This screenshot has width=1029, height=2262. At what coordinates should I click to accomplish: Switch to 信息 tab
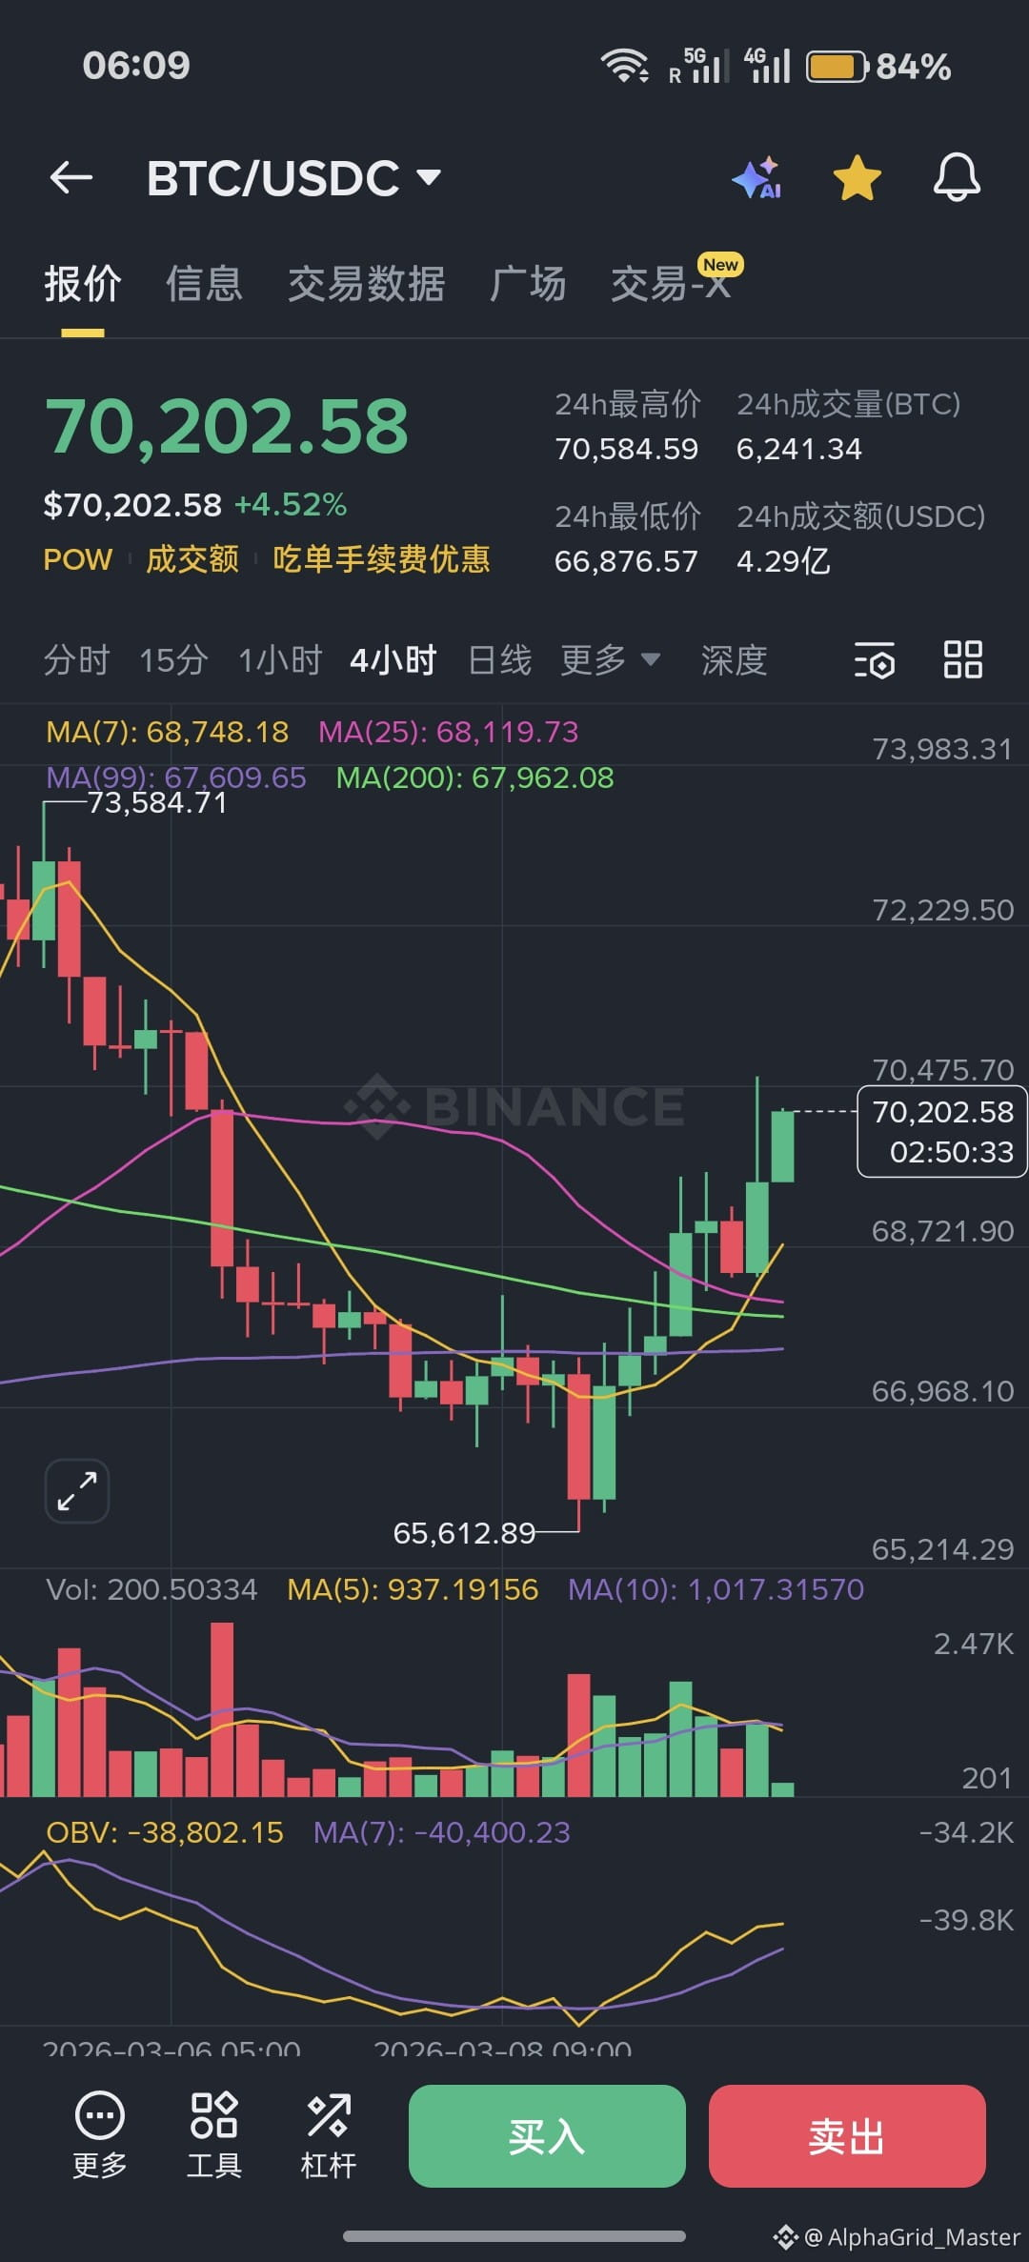(204, 284)
